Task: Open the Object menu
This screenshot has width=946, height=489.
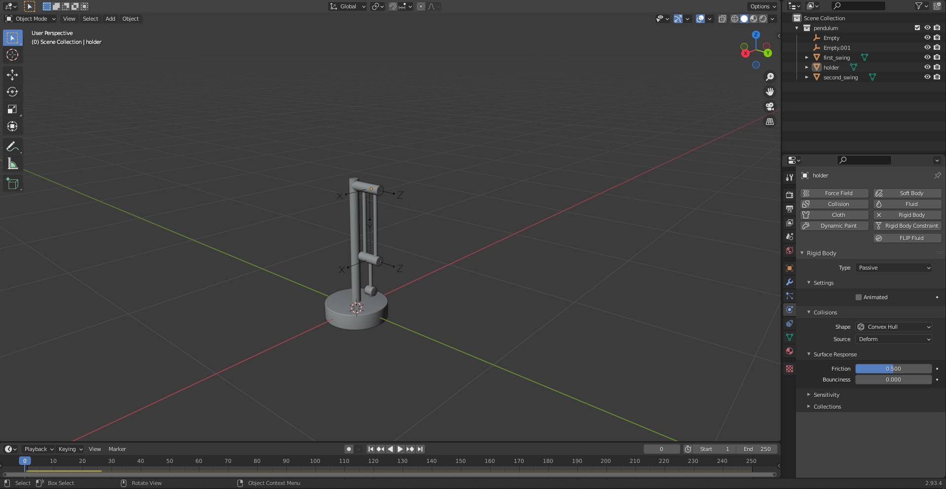Action: 130,19
